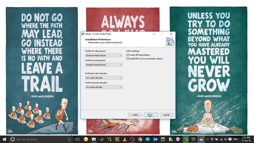Screen dimensions: 254x143
Task: Click the 'Preferred video player:' label
Action: coord(95,51)
